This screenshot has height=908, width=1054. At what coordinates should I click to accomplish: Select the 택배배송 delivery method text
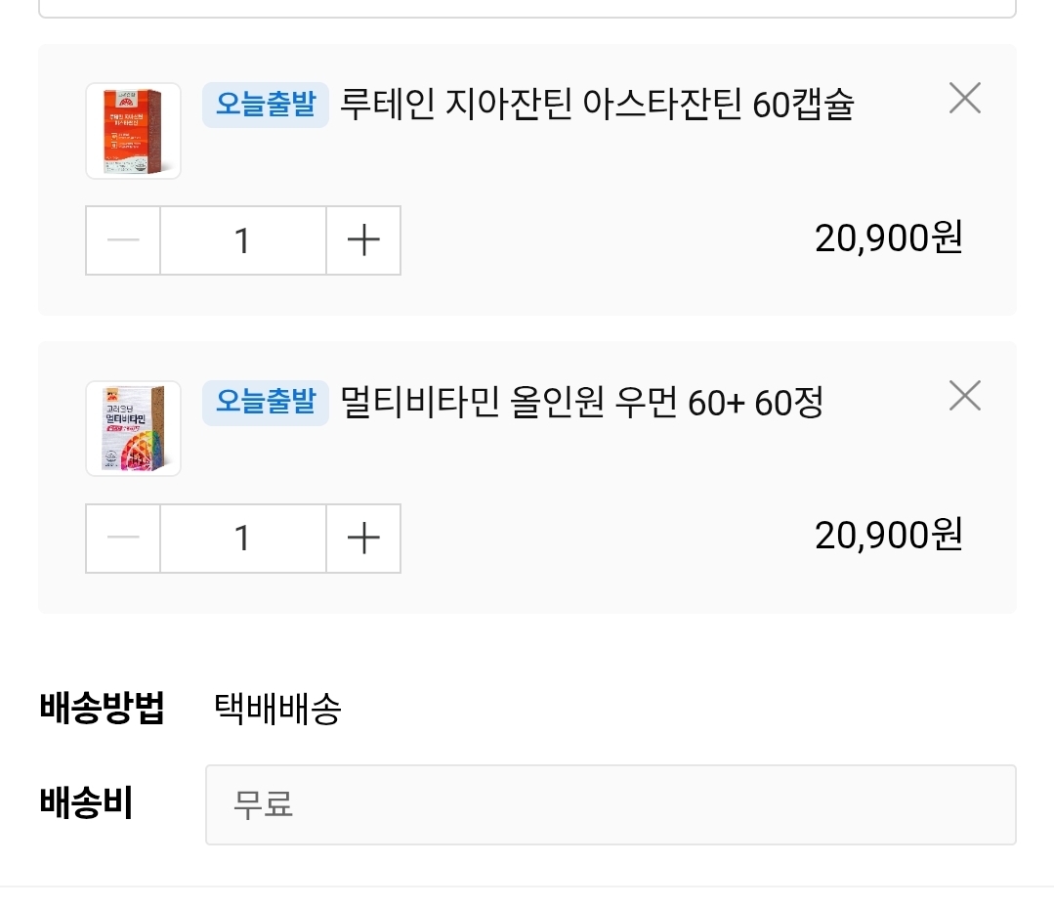click(x=277, y=710)
